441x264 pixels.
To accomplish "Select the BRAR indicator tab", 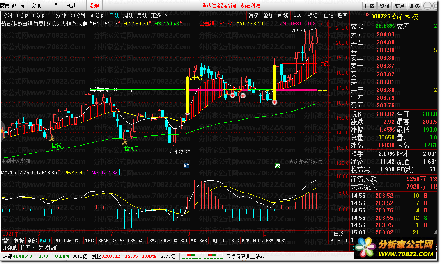I will tap(103, 241).
